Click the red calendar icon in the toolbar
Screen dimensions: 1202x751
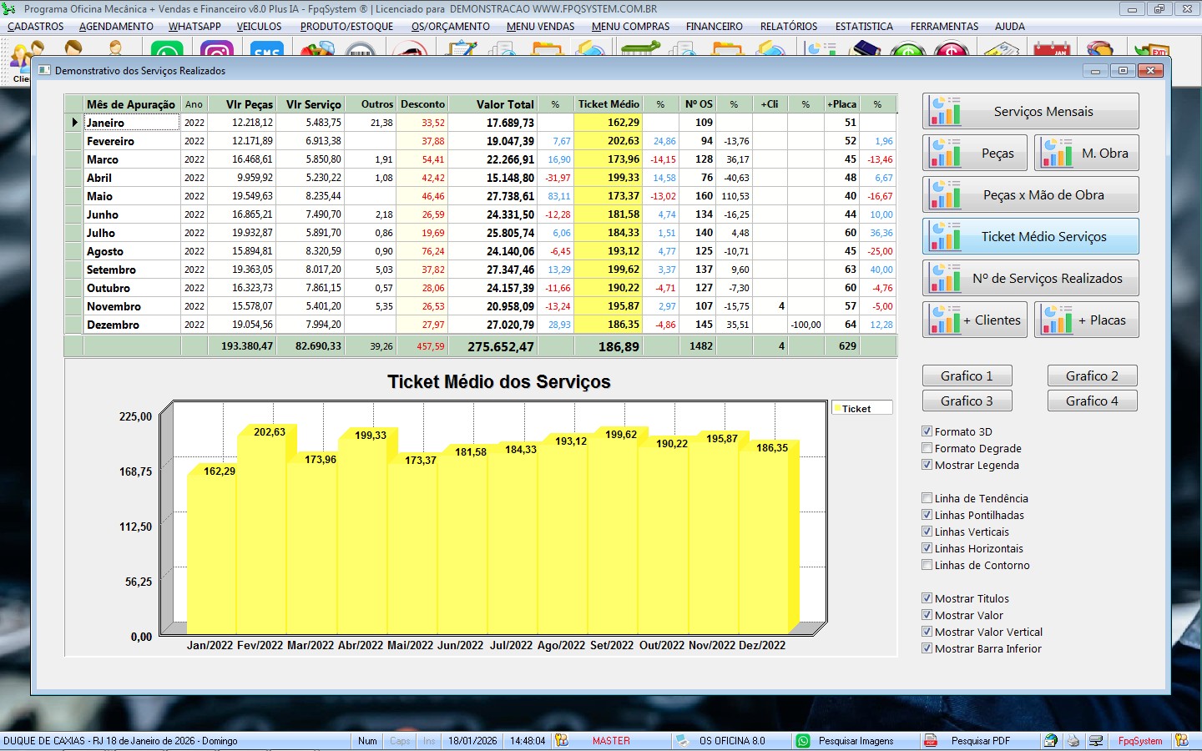pyautogui.click(x=1051, y=52)
